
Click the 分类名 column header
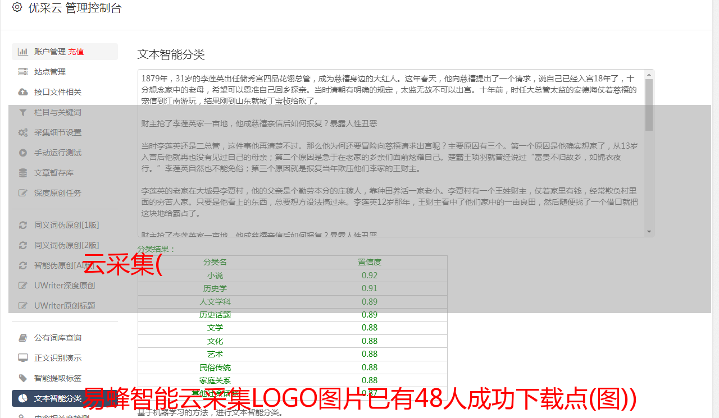pos(215,262)
